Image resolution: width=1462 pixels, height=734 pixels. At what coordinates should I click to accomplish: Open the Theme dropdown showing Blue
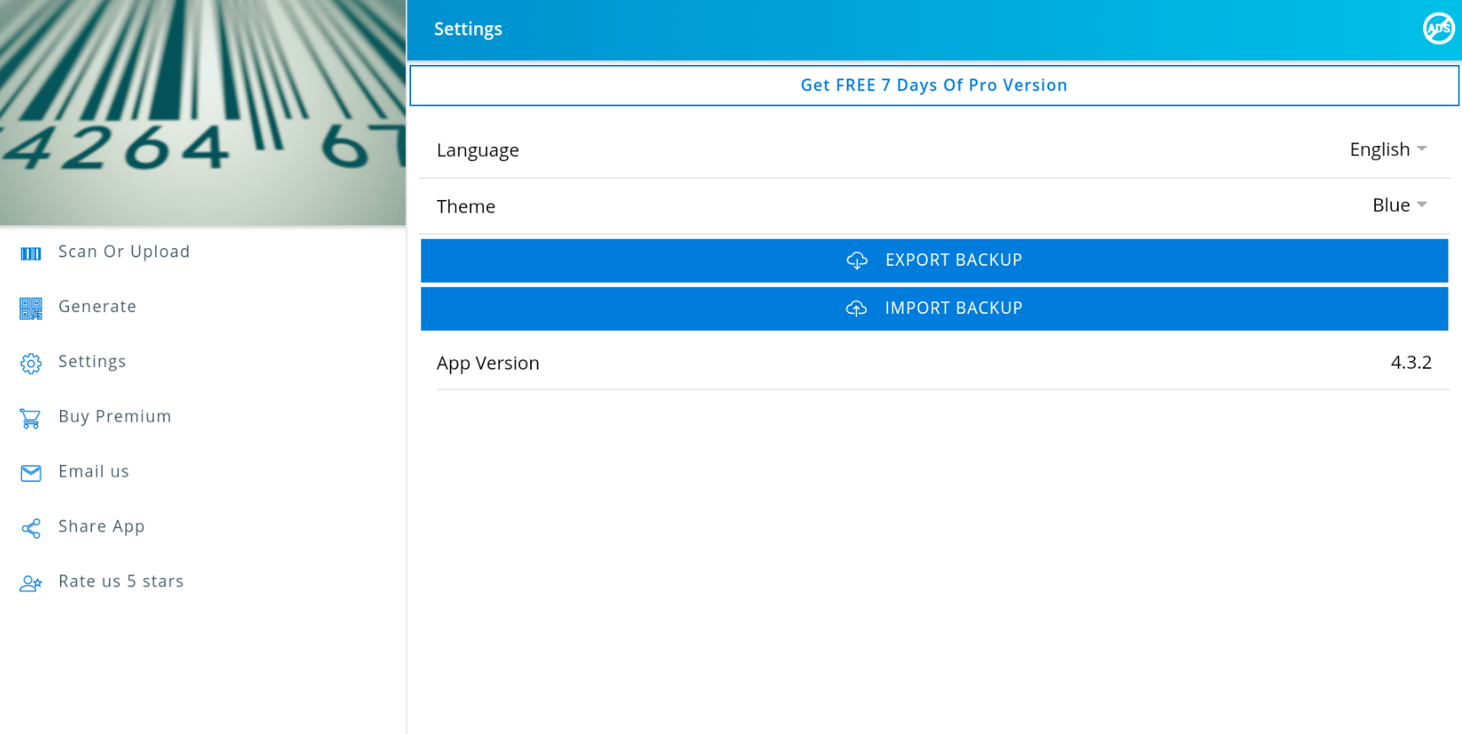[1399, 205]
